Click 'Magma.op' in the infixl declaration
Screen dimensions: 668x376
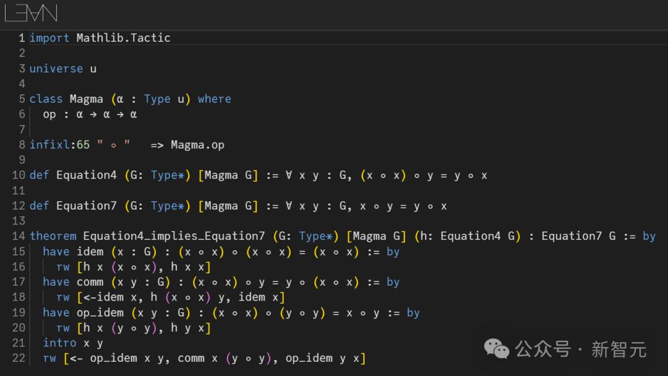(197, 145)
